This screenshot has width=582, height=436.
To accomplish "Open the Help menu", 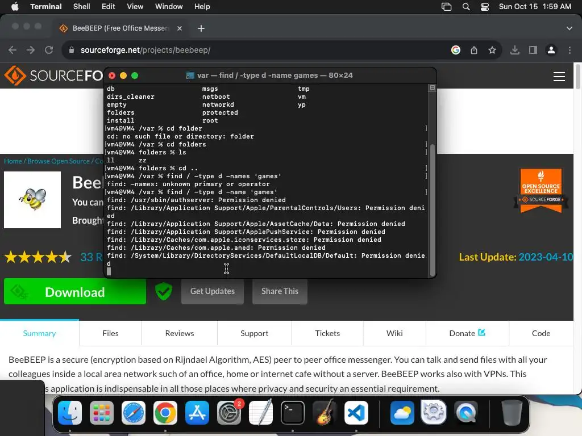I will point(202,7).
